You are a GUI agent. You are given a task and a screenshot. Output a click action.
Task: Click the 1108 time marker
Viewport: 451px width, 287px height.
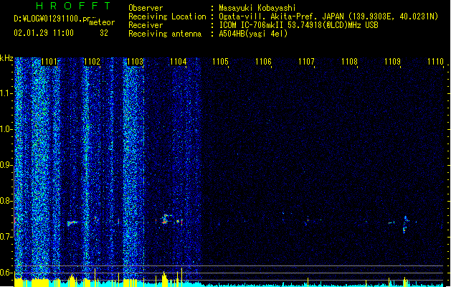click(x=349, y=62)
